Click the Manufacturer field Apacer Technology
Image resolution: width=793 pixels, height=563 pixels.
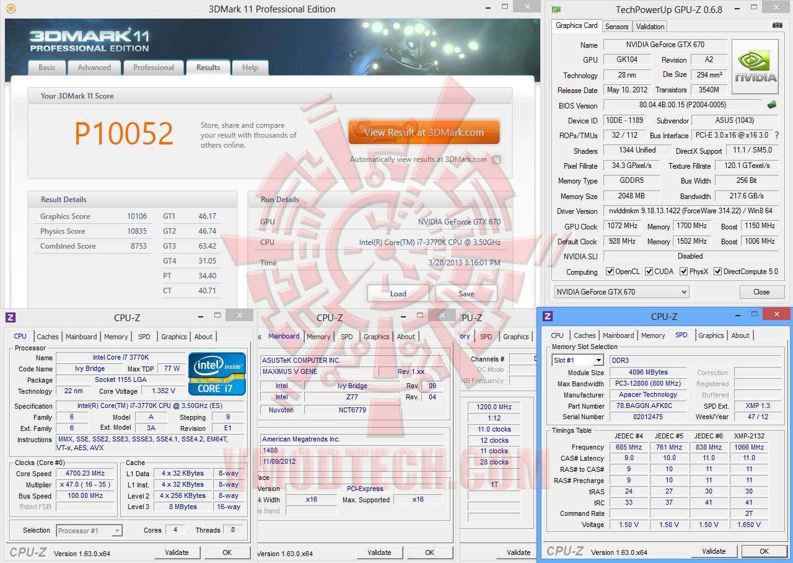[647, 394]
